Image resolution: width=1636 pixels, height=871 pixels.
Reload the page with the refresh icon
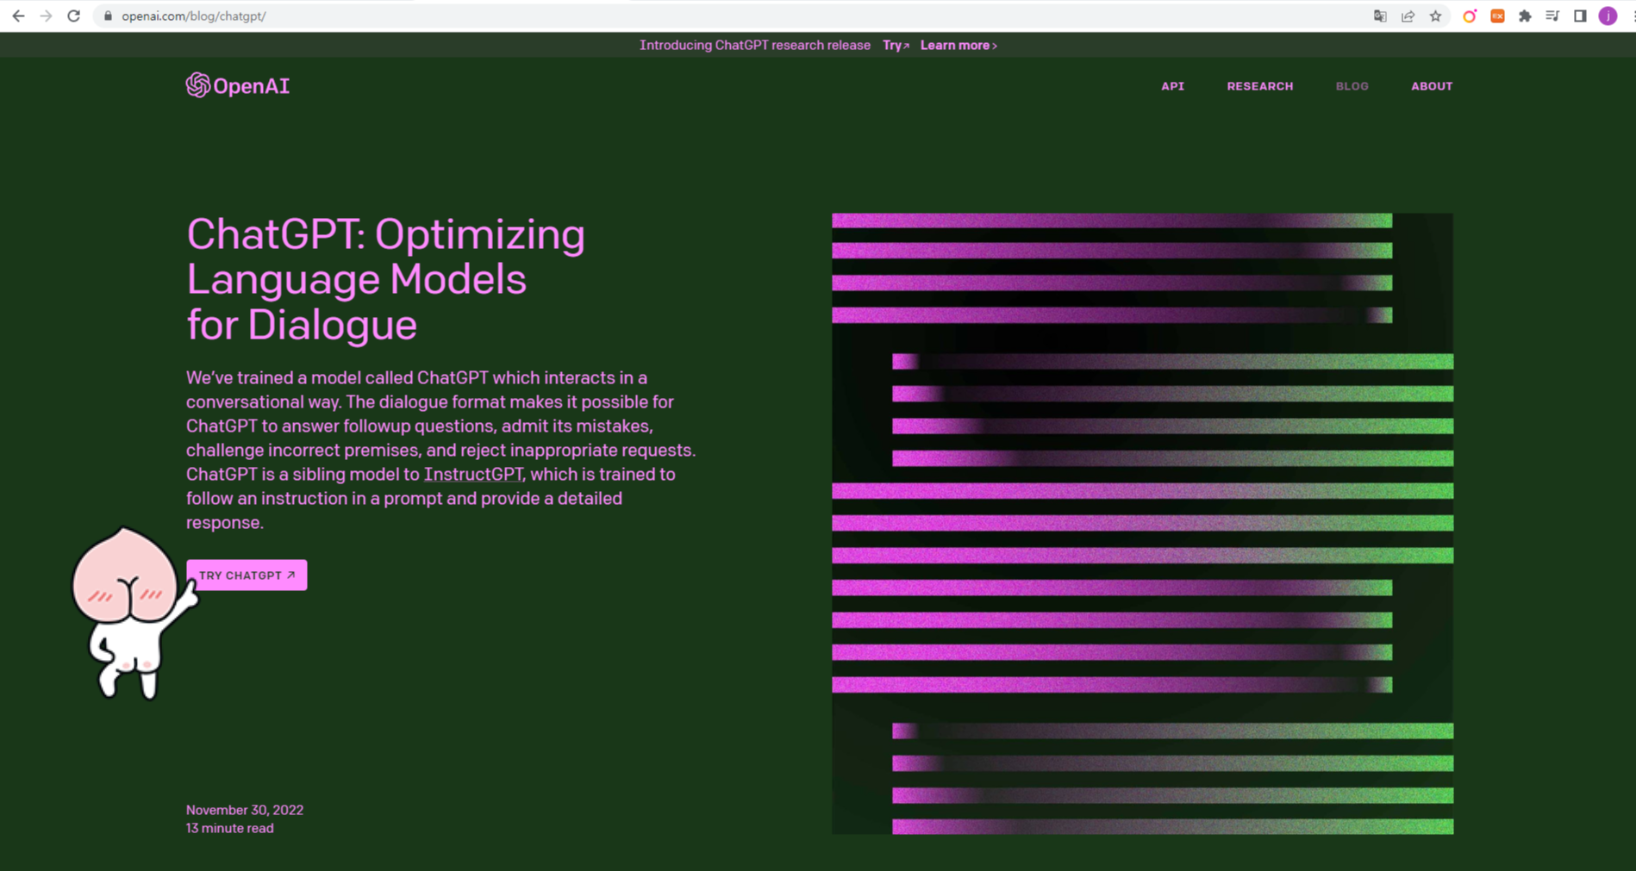73,16
